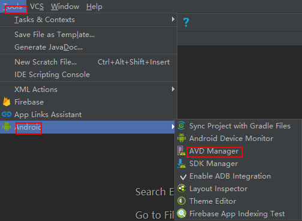
Task: Open AVD Manager from submenu
Action: pyautogui.click(x=238, y=151)
